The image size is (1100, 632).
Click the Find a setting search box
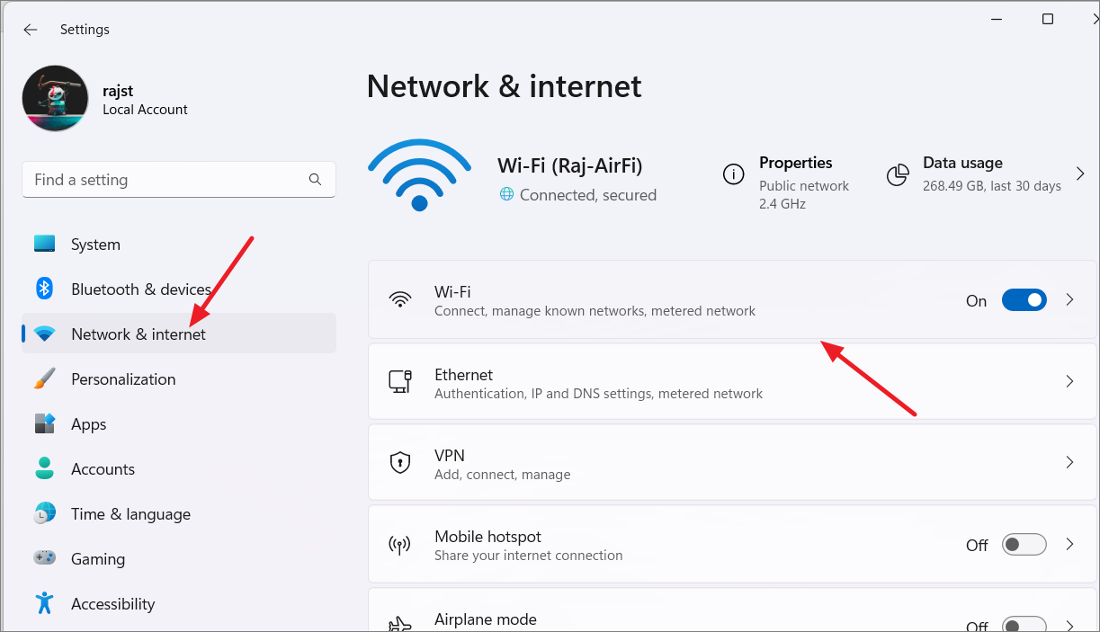click(179, 180)
